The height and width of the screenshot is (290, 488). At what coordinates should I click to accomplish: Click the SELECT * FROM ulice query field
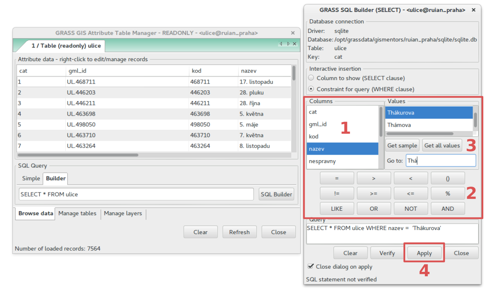click(136, 194)
